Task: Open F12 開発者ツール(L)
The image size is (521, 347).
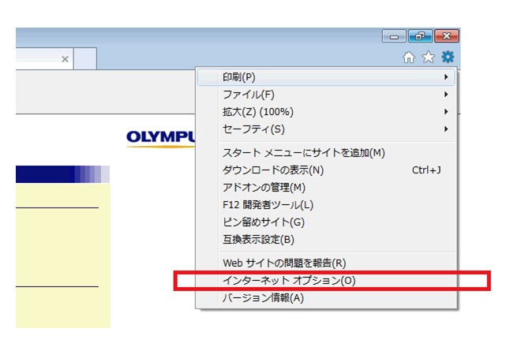Action: (x=326, y=205)
